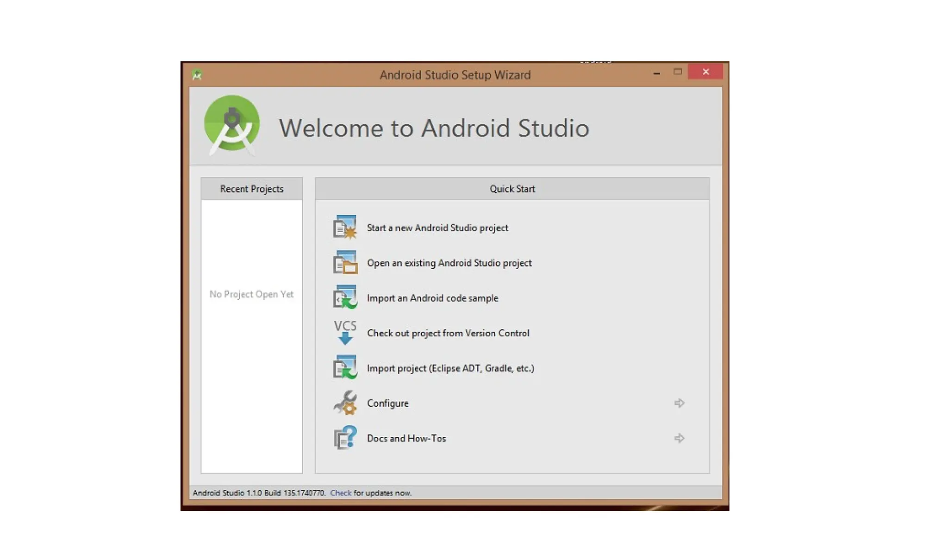The height and width of the screenshot is (533, 948).
Task: Click the import Eclipse/Gradle project icon
Action: click(345, 368)
